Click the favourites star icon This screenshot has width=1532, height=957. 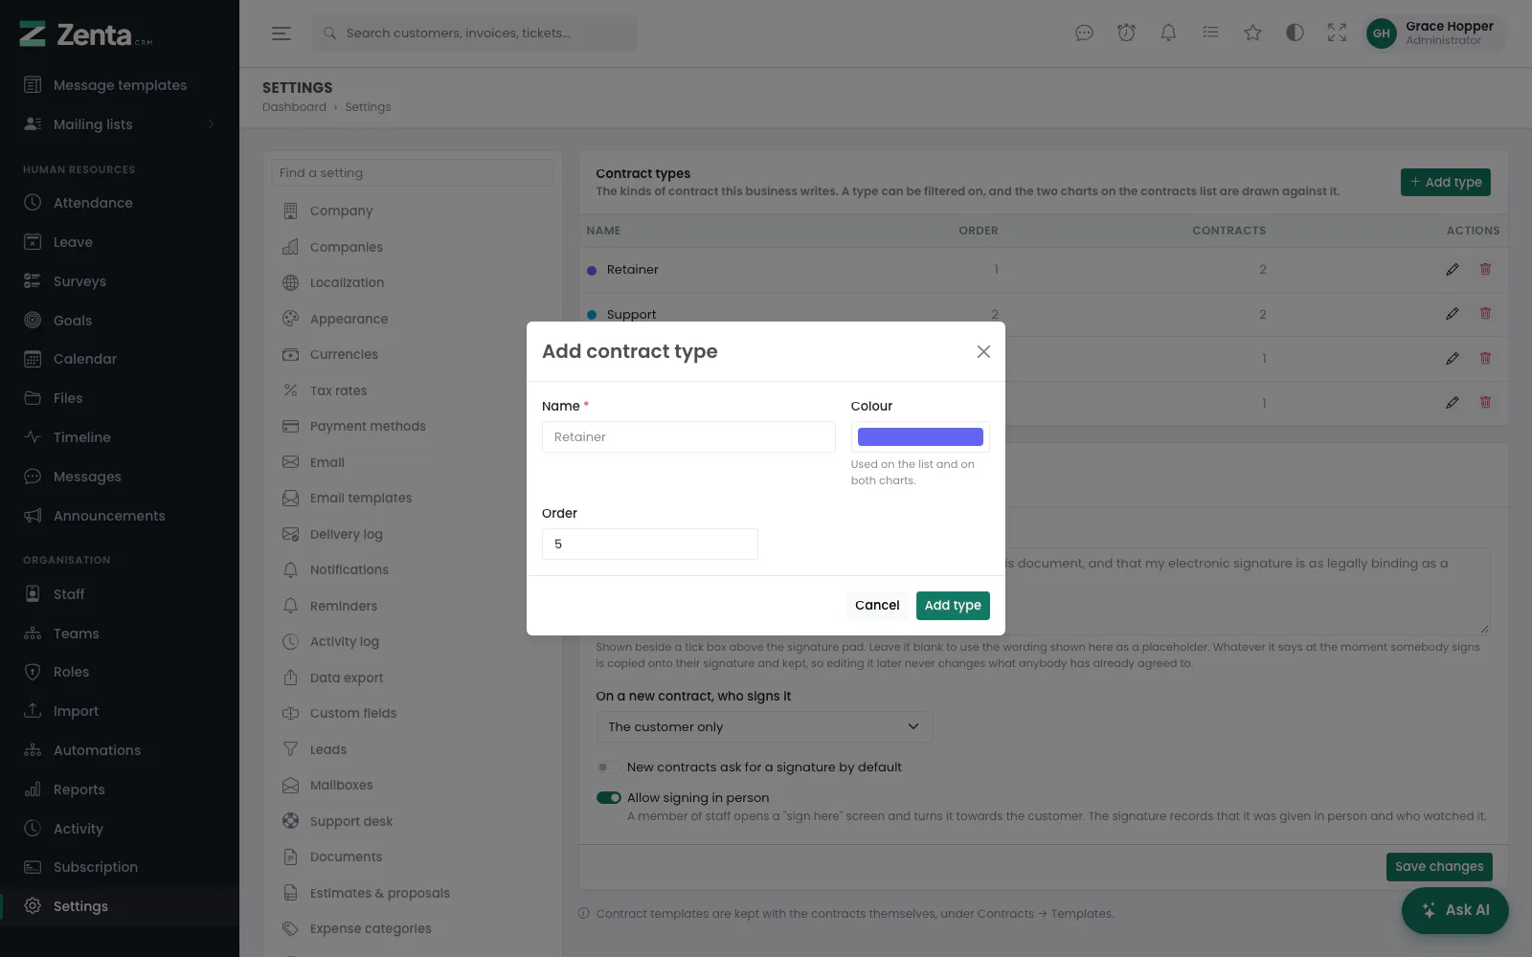pos(1252,33)
